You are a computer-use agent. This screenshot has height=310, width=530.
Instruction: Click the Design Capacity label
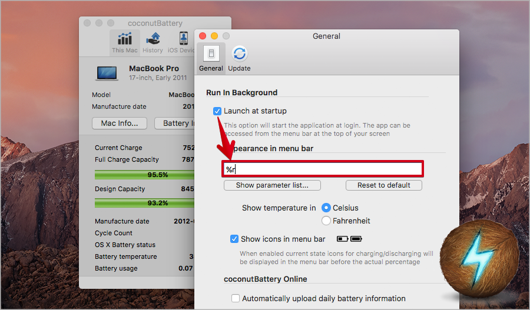click(x=120, y=189)
